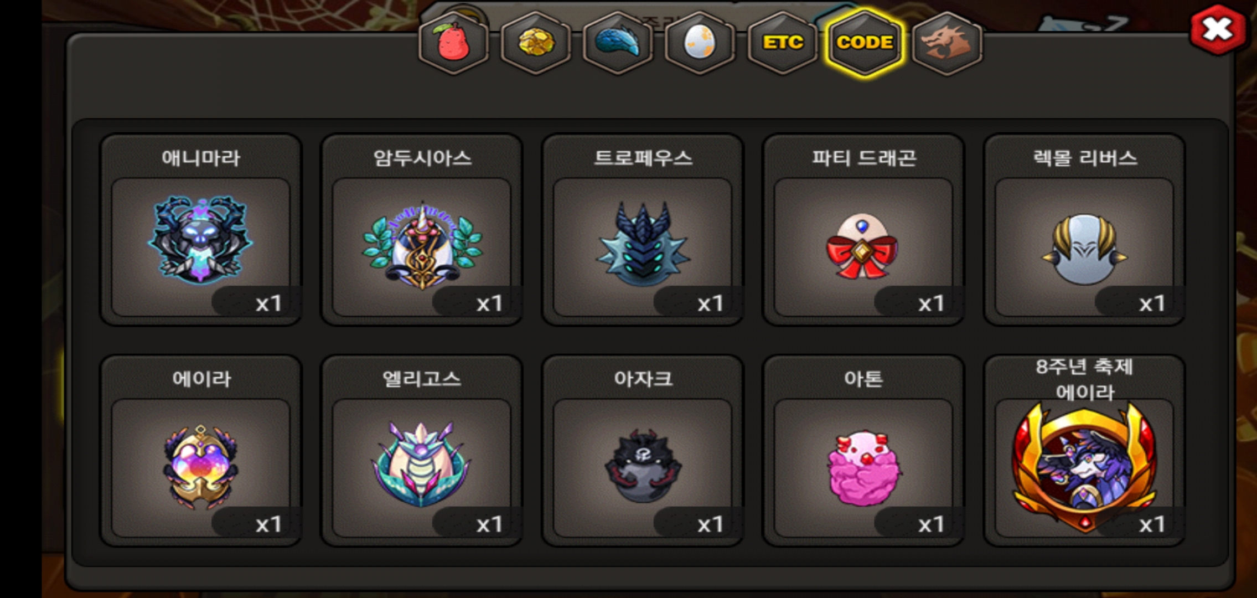Close the inventory with red X

tap(1217, 30)
